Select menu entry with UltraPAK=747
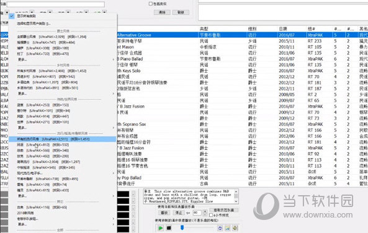 (63, 42)
